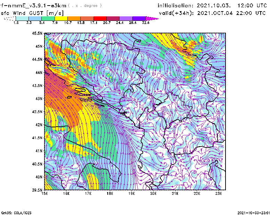Click the '7.9' colorbar value
The height and width of the screenshot is (215, 278).
55,23
